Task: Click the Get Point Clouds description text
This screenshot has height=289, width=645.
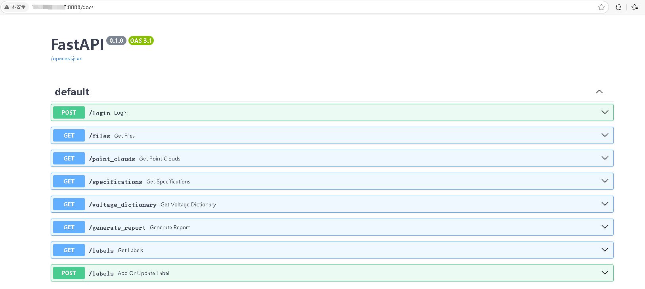Action: (160, 159)
